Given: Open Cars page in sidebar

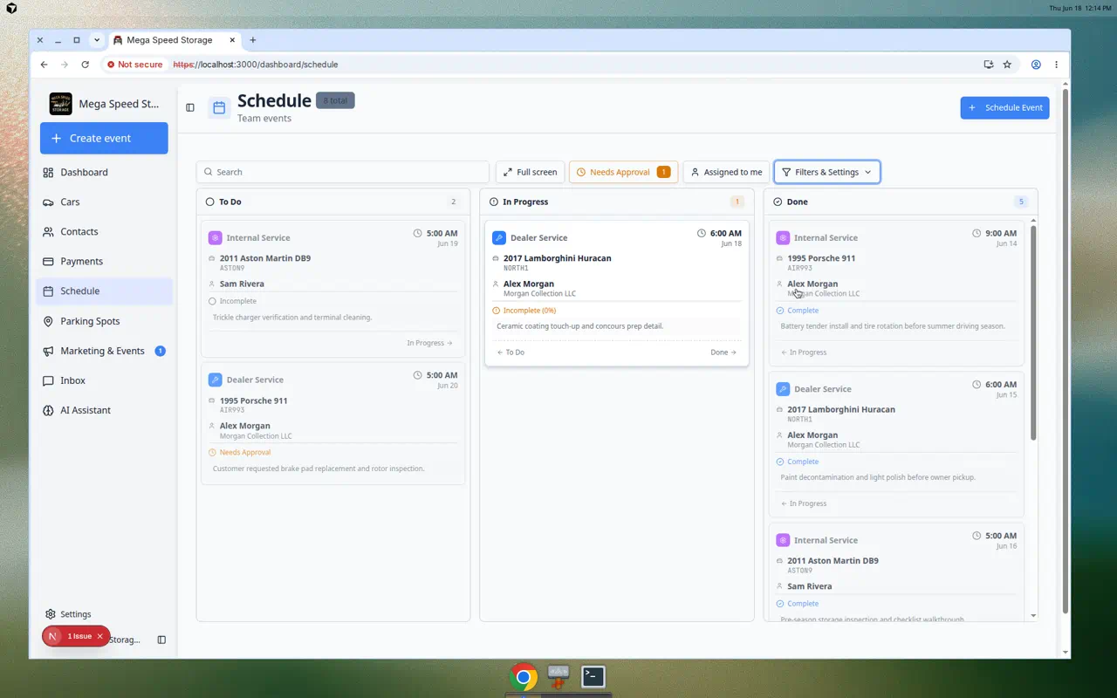Looking at the screenshot, I should [105, 202].
